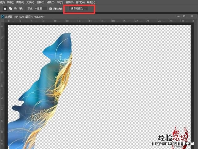This screenshot has height=149, width=198.
Task: Choose the Intersect with selection icon
Action: 21,9
